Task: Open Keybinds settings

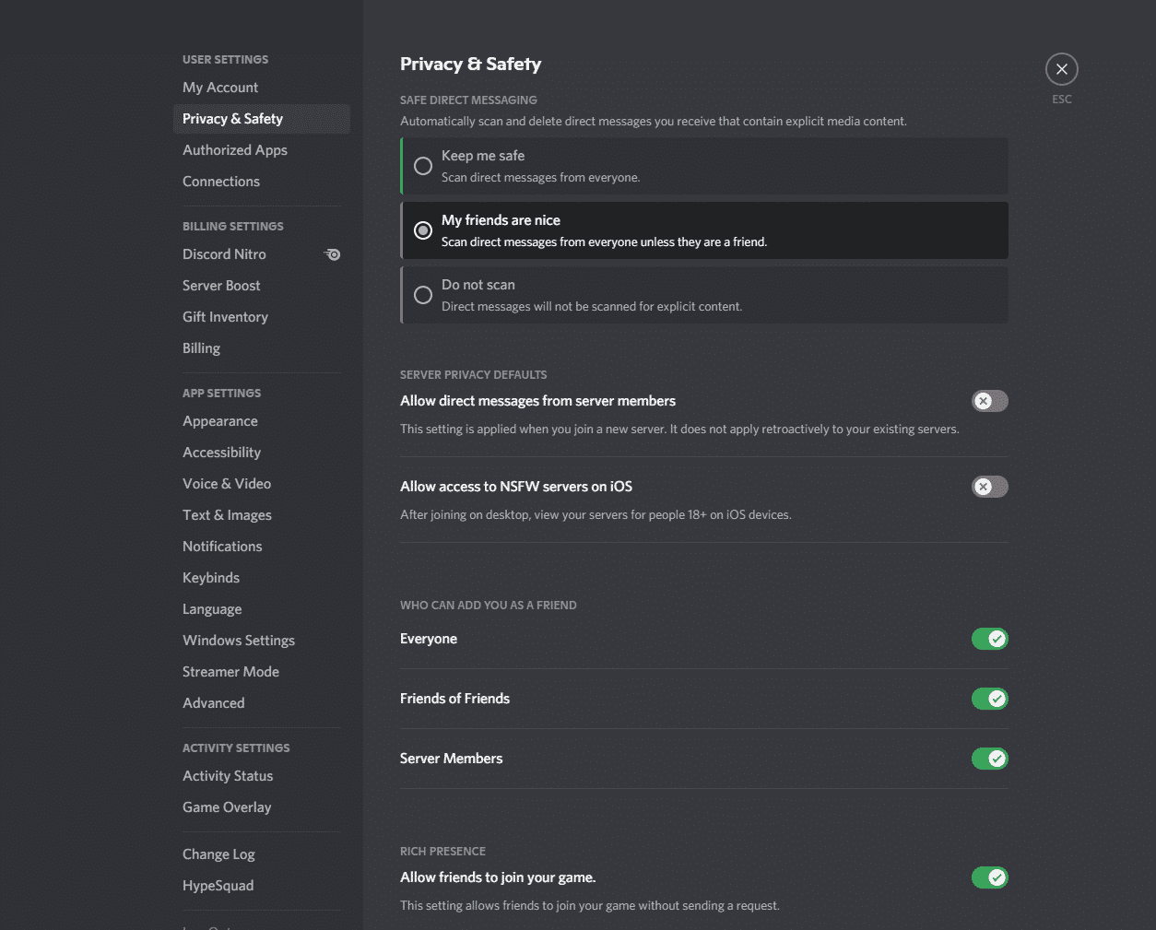Action: click(x=262, y=578)
